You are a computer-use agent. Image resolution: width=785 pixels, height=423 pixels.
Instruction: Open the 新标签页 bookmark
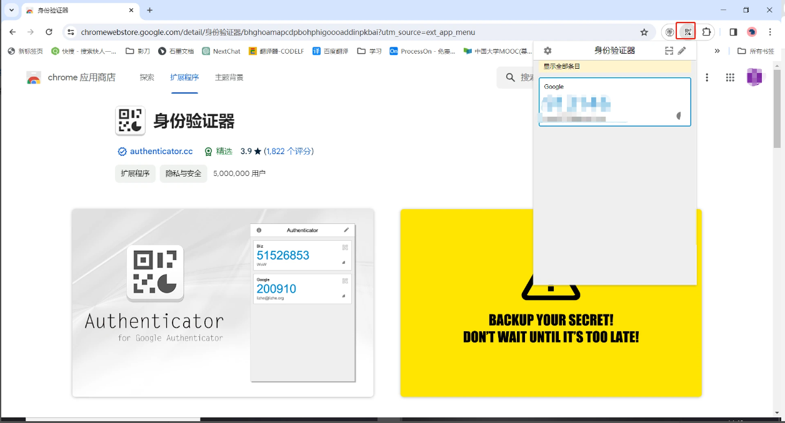pyautogui.click(x=25, y=51)
